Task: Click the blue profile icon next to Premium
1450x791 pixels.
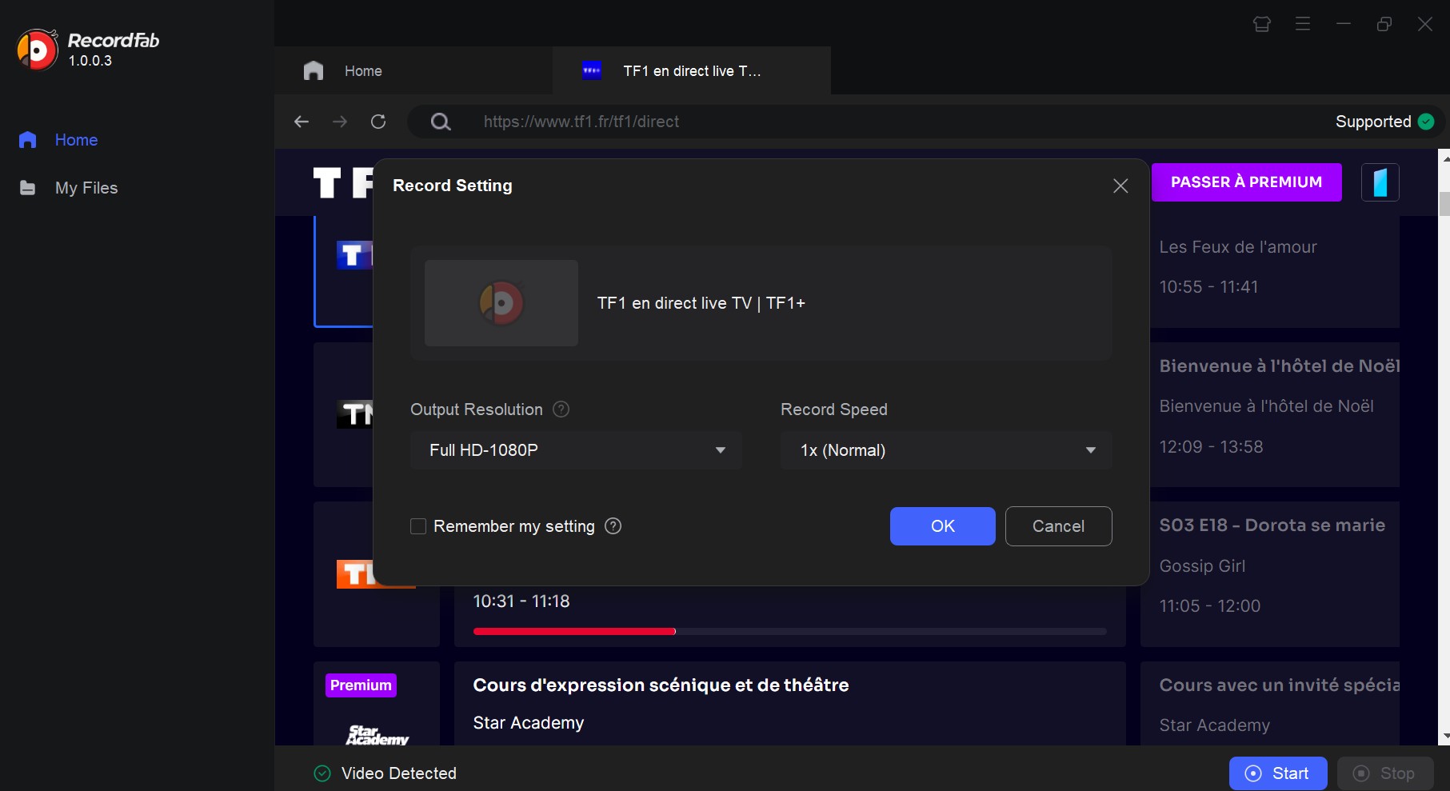Action: [1380, 182]
